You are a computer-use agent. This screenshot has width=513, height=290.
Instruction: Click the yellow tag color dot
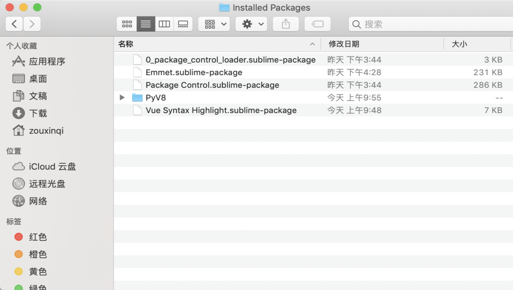click(x=19, y=272)
